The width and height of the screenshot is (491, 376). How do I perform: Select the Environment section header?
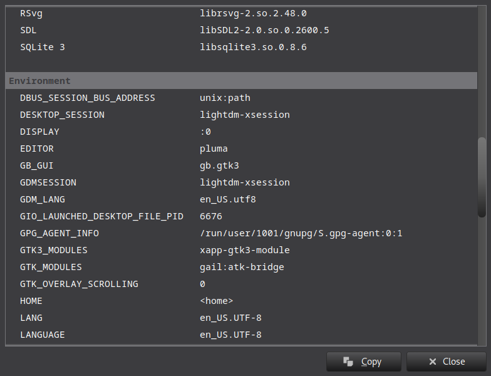(x=40, y=81)
